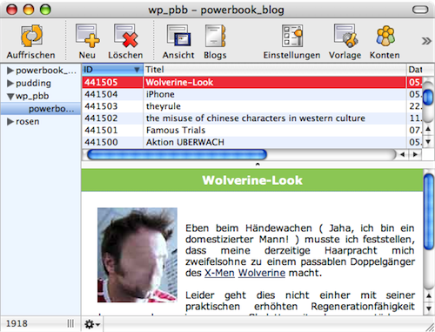
Task: Click the toolbar toggle pill button
Action: click(x=420, y=10)
